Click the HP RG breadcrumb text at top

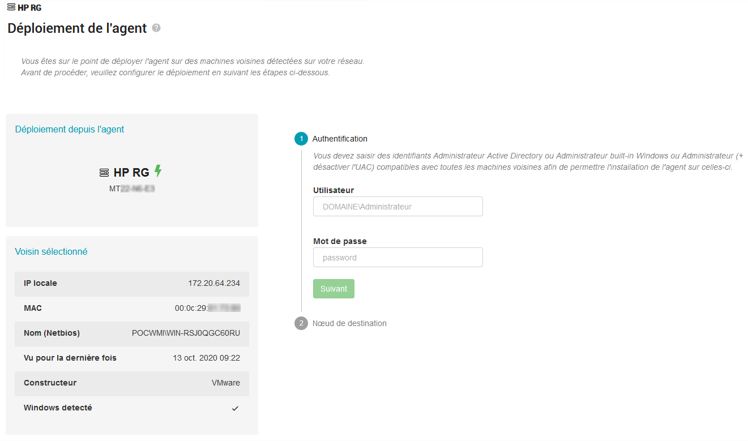point(29,8)
